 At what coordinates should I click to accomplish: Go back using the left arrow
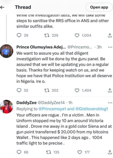2,7
